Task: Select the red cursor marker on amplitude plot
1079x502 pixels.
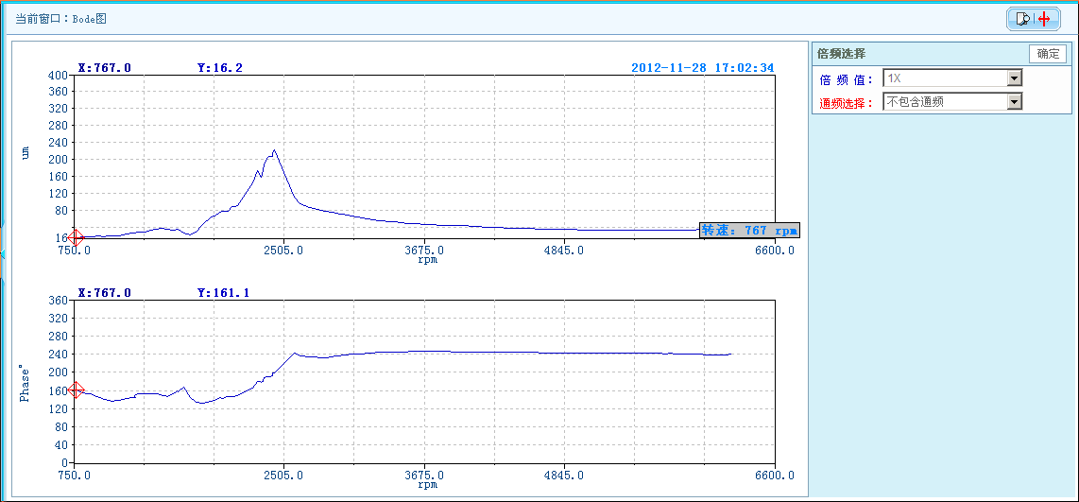Action: tap(76, 237)
